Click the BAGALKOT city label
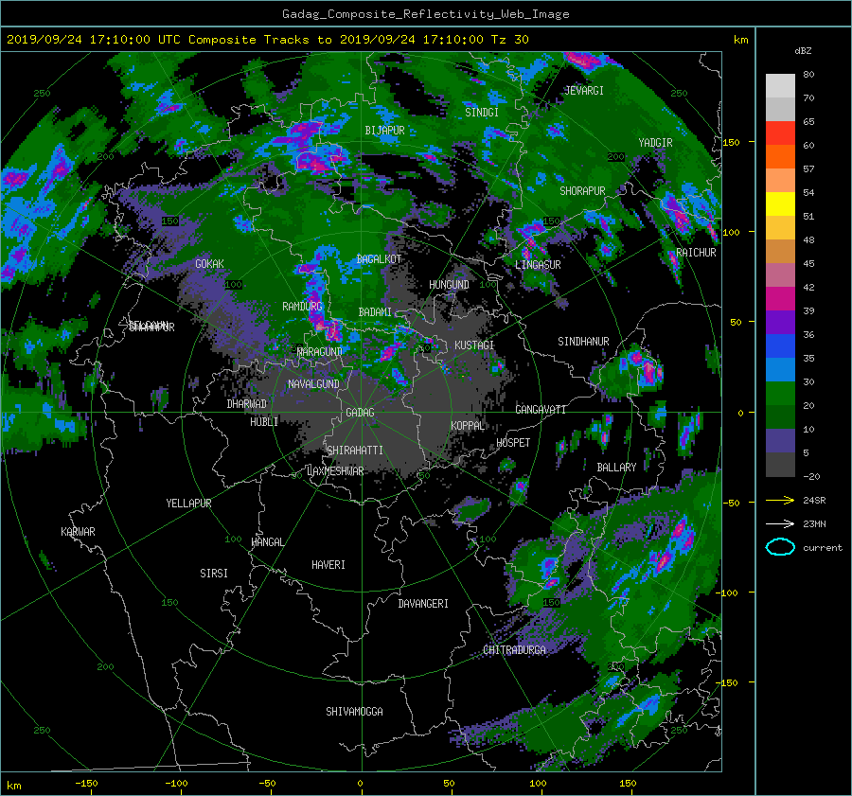 point(379,259)
